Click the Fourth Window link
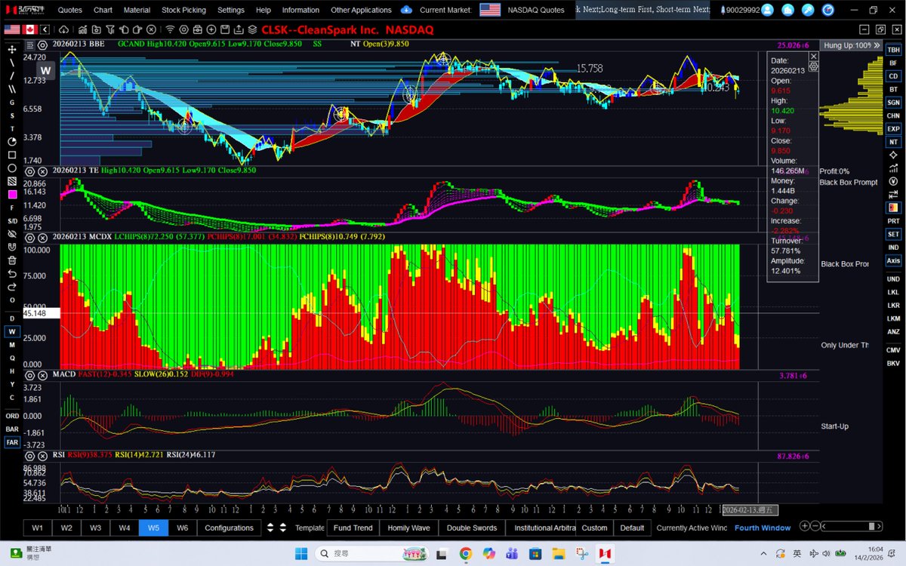The height and width of the screenshot is (566, 906). [762, 528]
